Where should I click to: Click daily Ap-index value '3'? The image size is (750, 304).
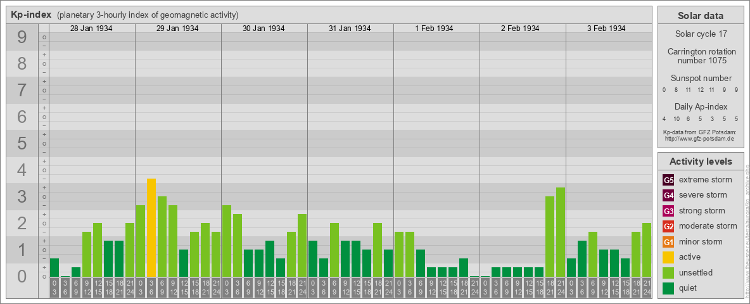(713, 118)
